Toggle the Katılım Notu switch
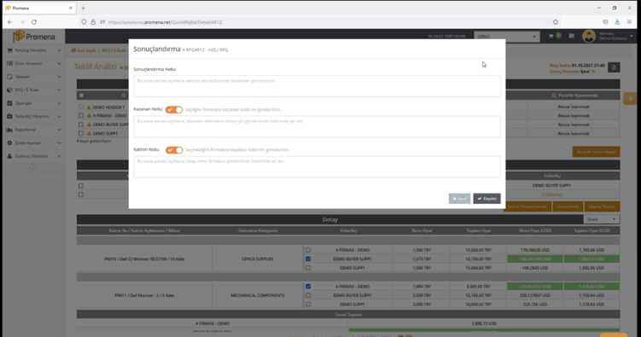The image size is (641, 337). click(x=174, y=150)
